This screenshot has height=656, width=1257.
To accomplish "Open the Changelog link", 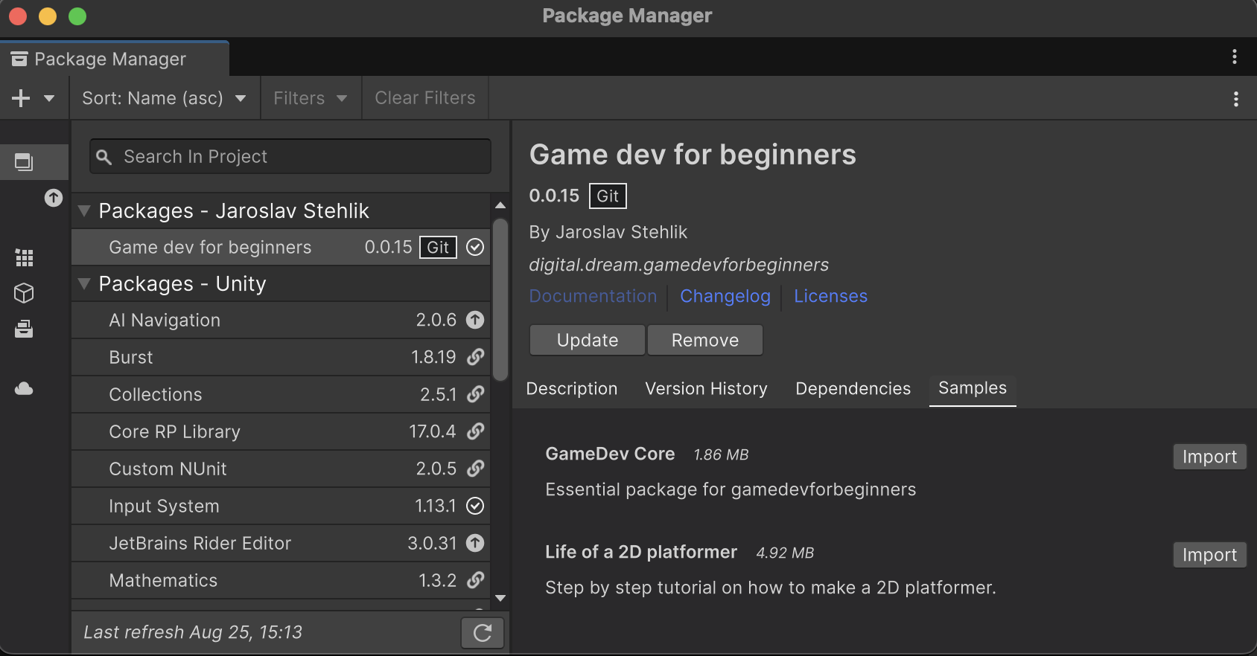I will [x=725, y=296].
